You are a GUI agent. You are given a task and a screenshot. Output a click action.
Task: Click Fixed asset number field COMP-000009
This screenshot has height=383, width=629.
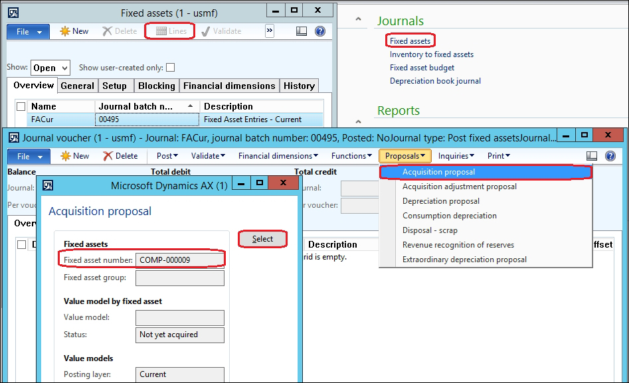coord(180,260)
